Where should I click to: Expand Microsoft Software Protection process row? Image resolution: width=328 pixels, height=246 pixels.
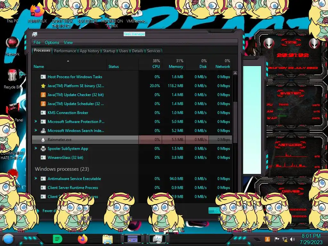coord(36,121)
